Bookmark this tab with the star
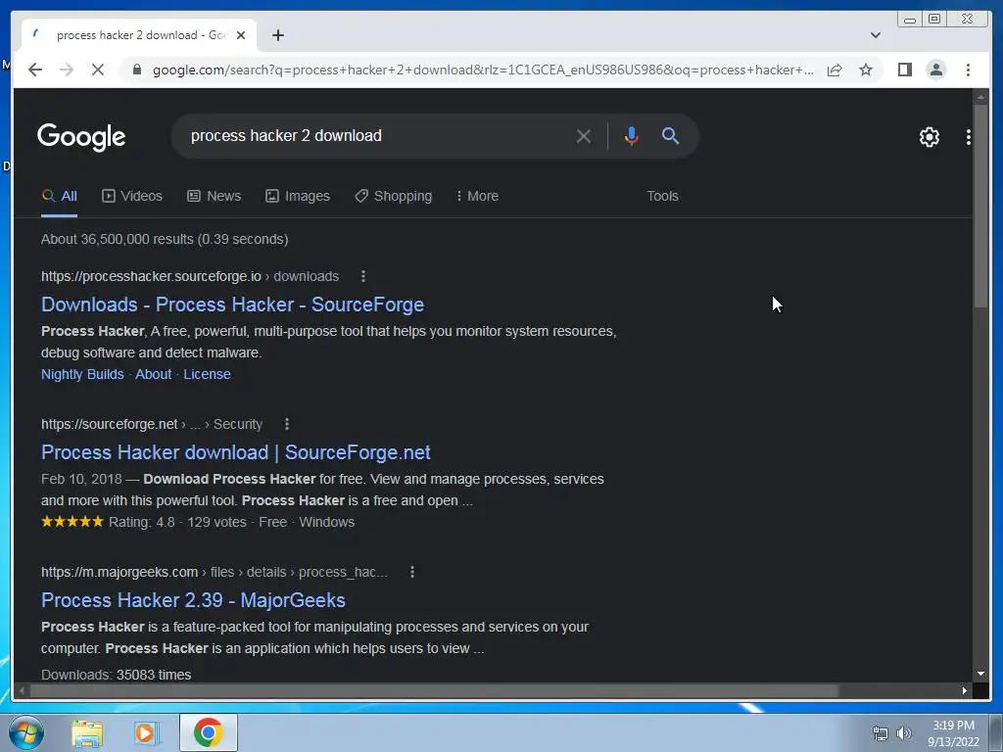1003x752 pixels. pyautogui.click(x=866, y=70)
